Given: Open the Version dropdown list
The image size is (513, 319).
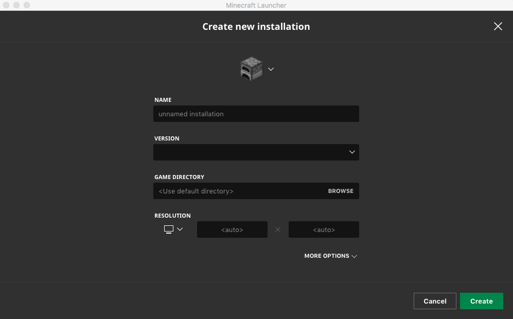Looking at the screenshot, I should coord(256,152).
